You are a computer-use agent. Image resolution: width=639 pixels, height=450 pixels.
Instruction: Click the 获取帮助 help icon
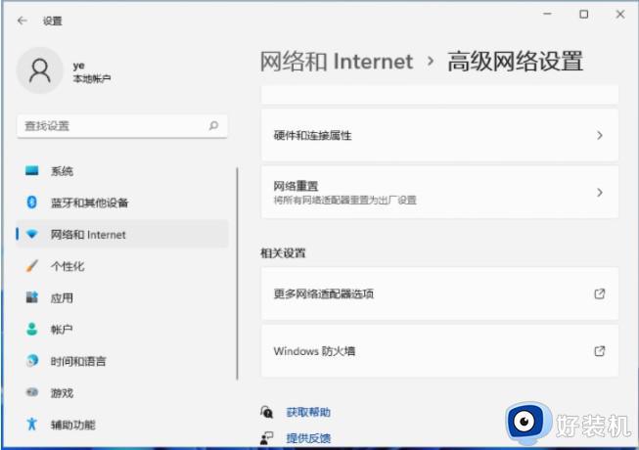tap(267, 412)
